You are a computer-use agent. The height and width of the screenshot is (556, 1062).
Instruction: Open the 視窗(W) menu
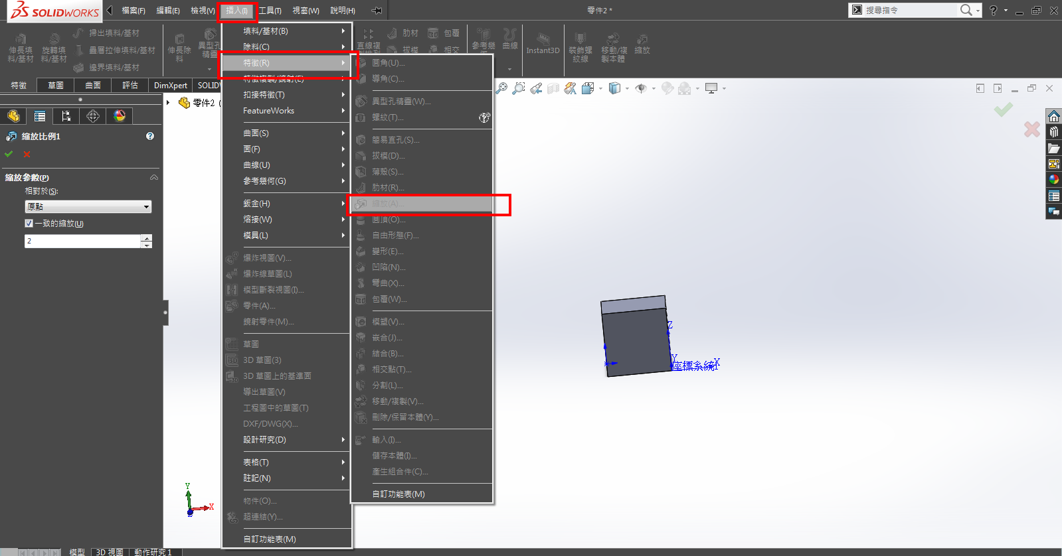tap(306, 11)
